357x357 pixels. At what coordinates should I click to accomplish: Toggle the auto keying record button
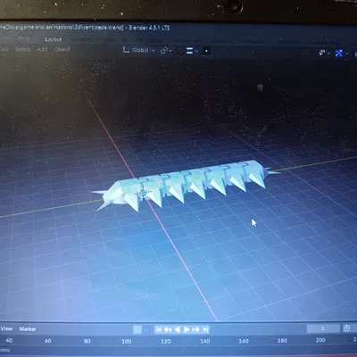(137, 329)
